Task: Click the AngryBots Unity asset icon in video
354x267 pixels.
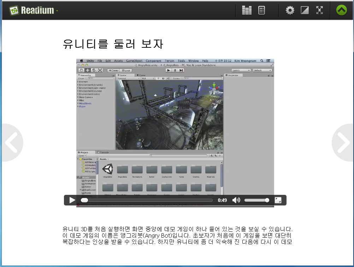Action: 107,169
